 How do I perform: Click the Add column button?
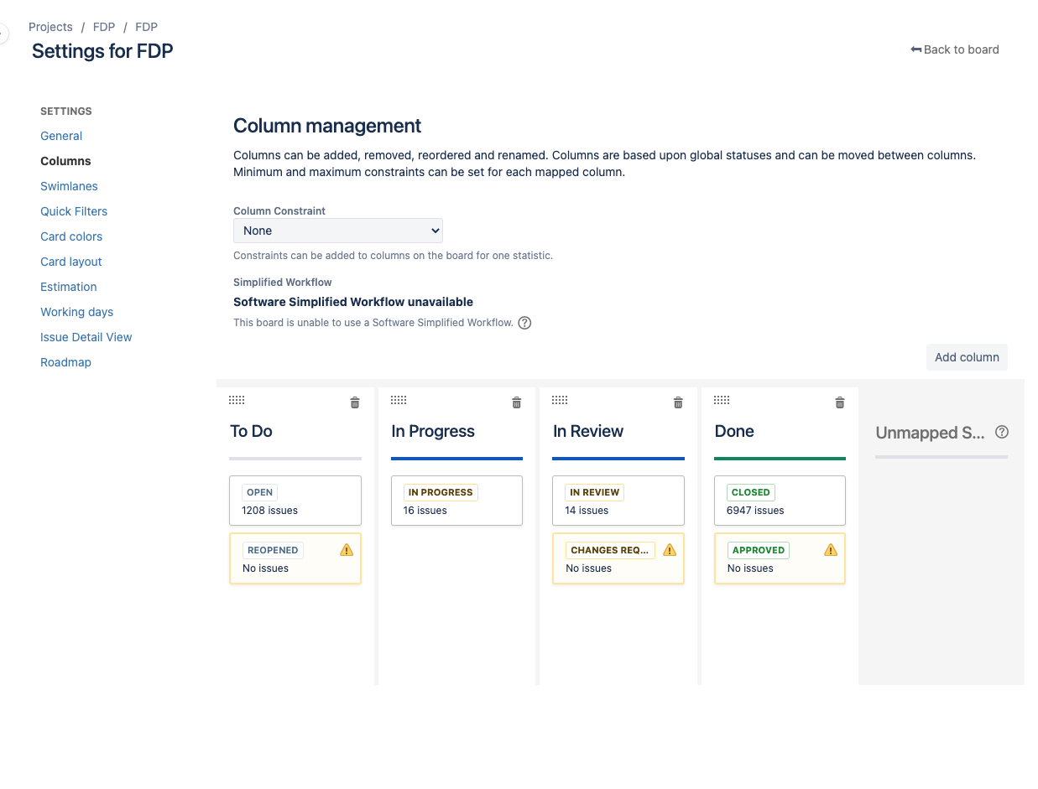967,357
